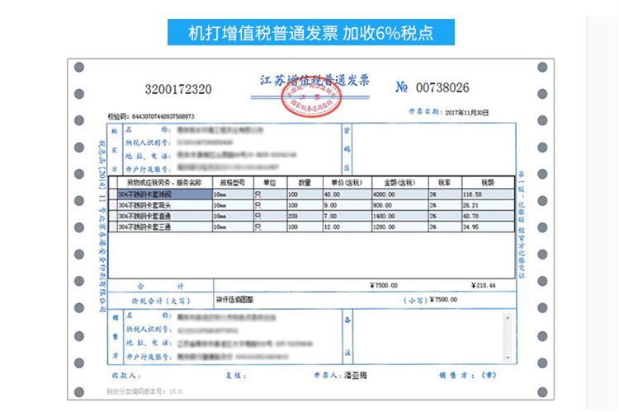Select the 304不锈钢卡套直通 name cell
The width and height of the screenshot is (619, 412).
pyautogui.click(x=165, y=216)
